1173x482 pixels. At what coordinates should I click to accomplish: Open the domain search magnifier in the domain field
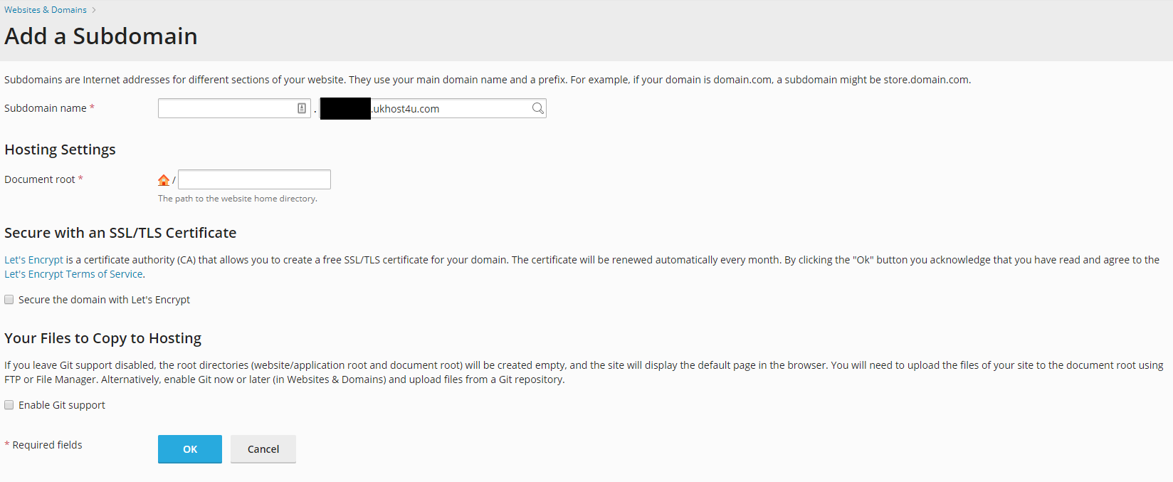[537, 108]
